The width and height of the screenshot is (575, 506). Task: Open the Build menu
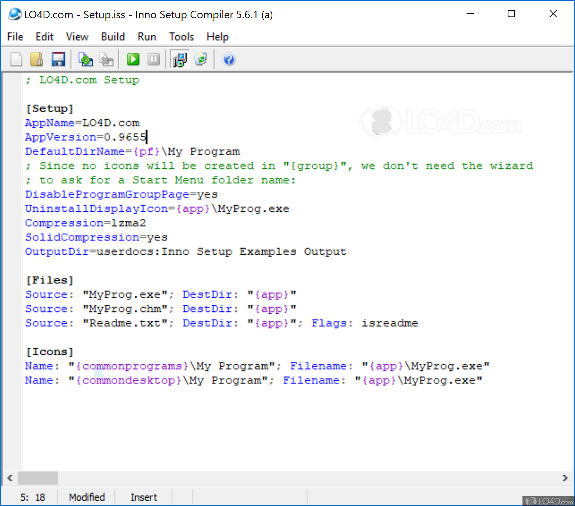point(113,37)
